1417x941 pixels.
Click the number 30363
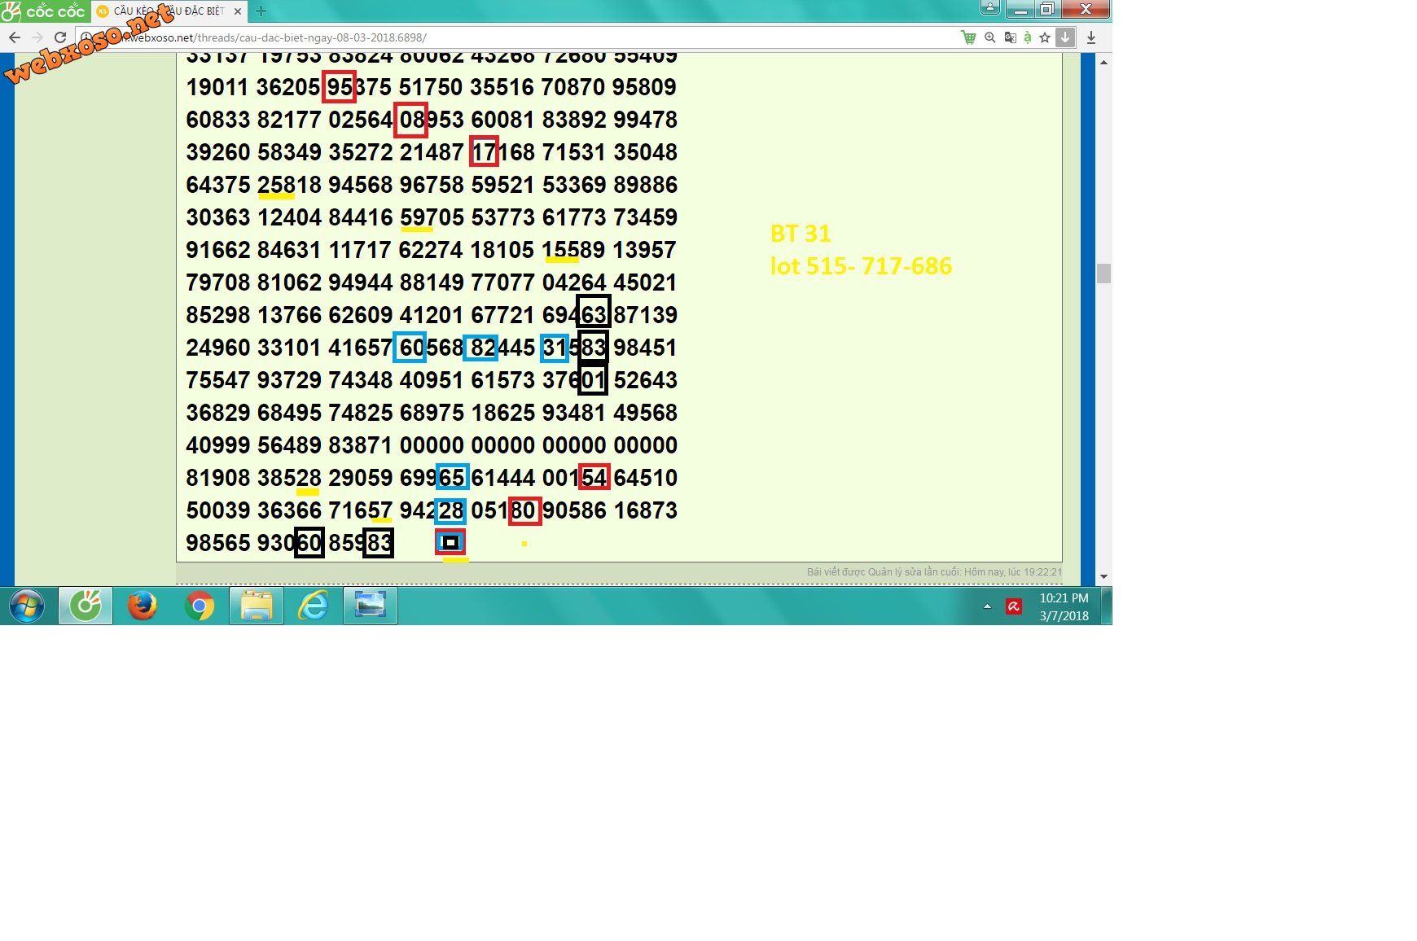pyautogui.click(x=217, y=217)
